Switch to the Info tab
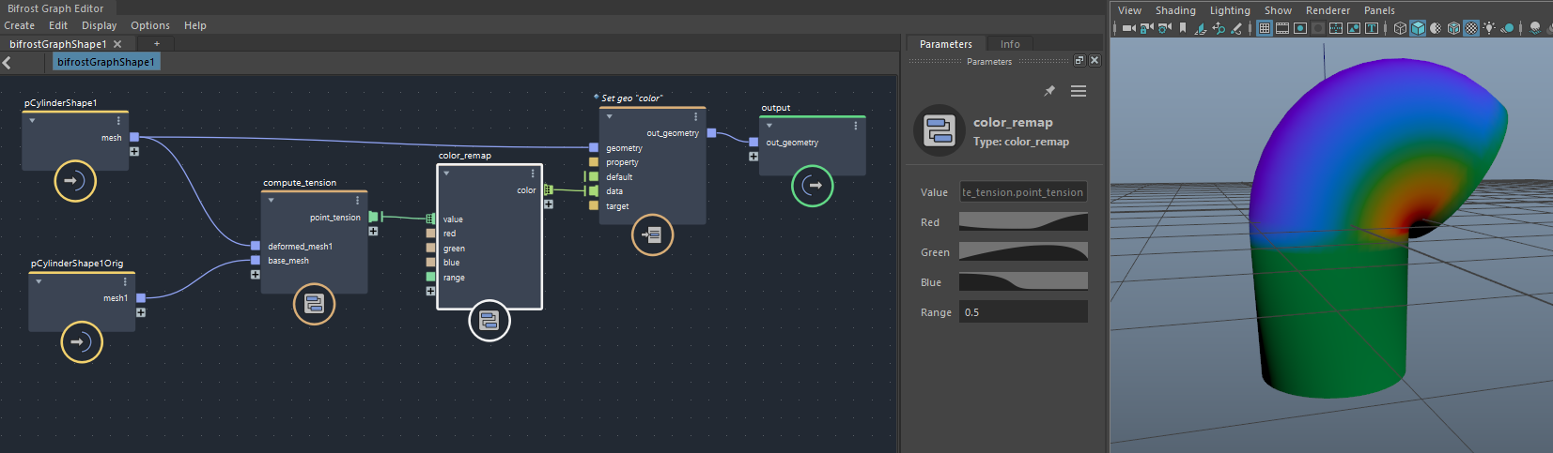 click(1010, 44)
